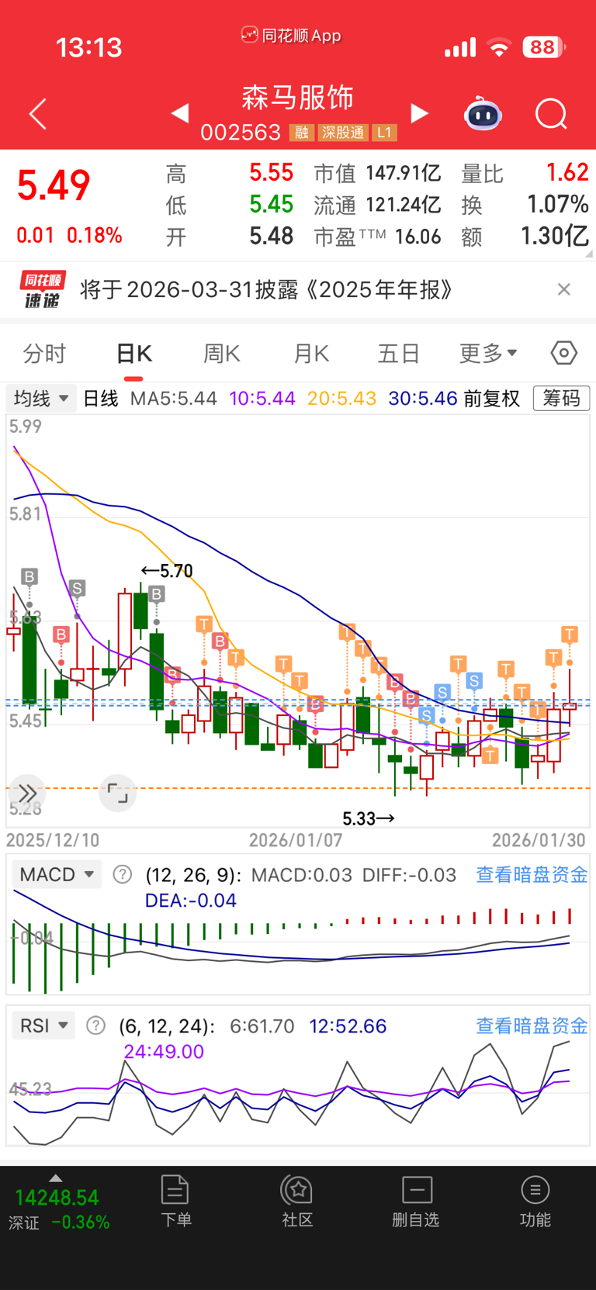
Task: Open the robot AI assistant icon
Action: 483,114
